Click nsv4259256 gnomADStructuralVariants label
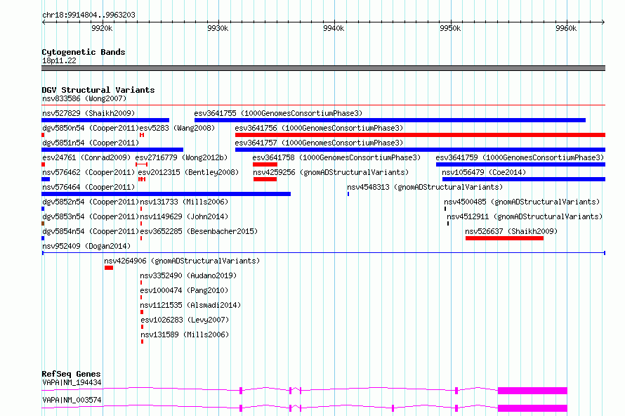The width and height of the screenshot is (625, 416). click(331, 172)
